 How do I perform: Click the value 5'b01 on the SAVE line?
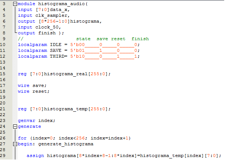pos(78,51)
